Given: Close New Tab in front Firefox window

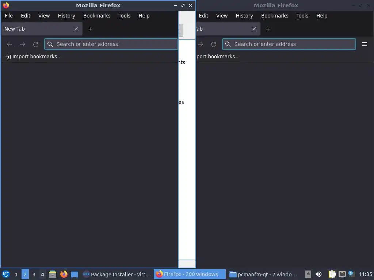Looking at the screenshot, I should tap(76, 29).
